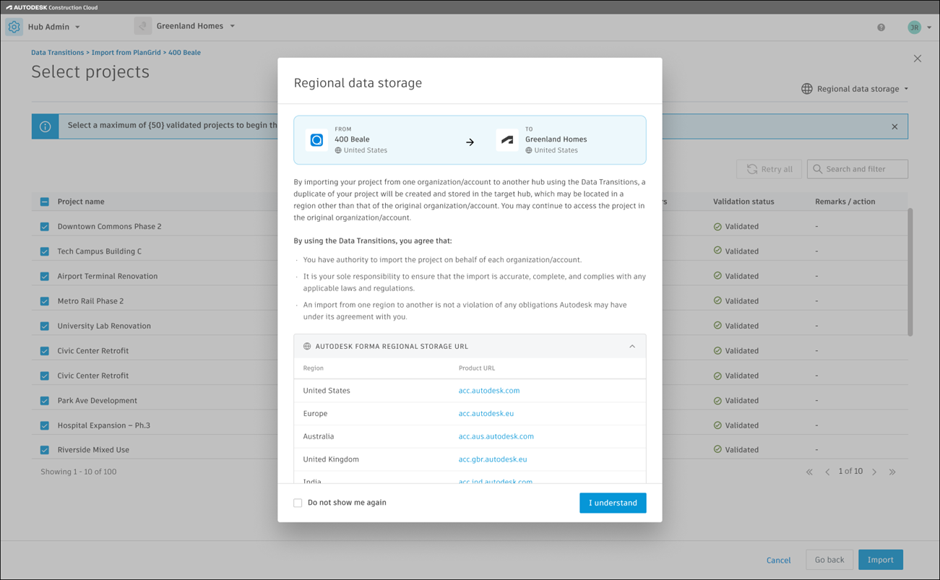Open the acc.autodesk.eu Europe link
The width and height of the screenshot is (940, 580).
click(486, 414)
